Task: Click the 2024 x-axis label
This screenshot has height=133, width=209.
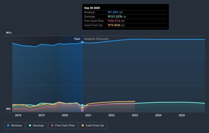Action: [158, 115]
